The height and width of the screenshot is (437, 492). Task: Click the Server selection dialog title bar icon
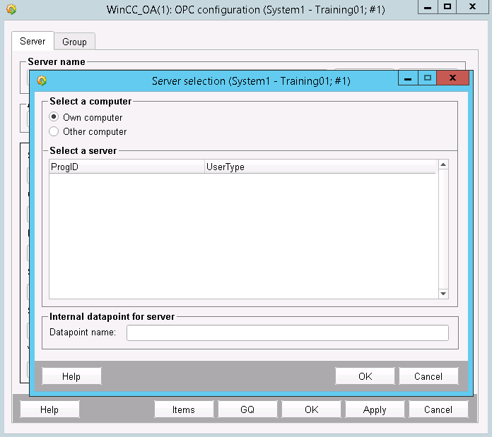pos(42,80)
